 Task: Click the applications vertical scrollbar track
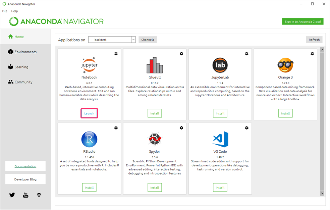(322, 122)
